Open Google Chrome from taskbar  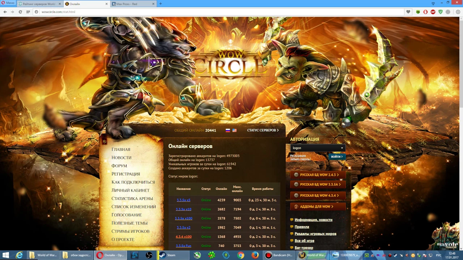tap(241, 255)
